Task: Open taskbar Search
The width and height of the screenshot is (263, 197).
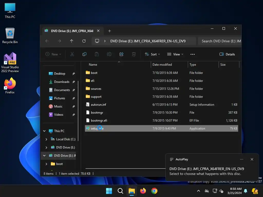Action: 120,191
